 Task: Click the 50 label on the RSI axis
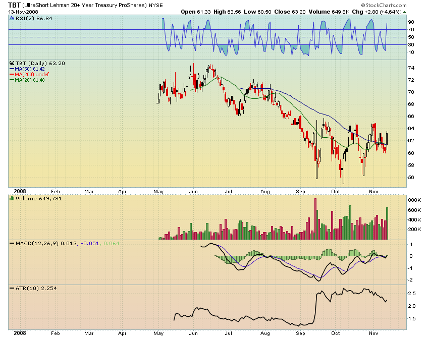(x=411, y=37)
